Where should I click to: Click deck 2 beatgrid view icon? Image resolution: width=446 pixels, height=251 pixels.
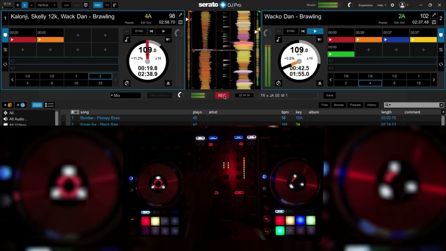(434, 22)
